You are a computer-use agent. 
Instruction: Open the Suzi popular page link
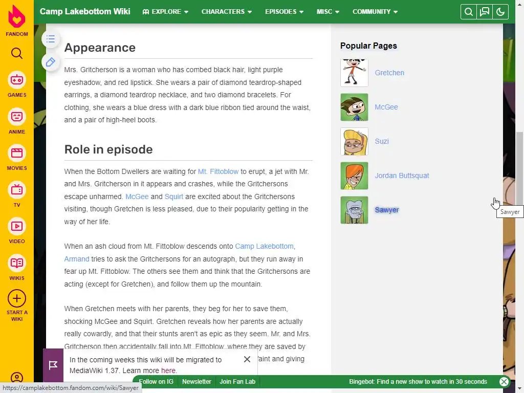coord(382,141)
